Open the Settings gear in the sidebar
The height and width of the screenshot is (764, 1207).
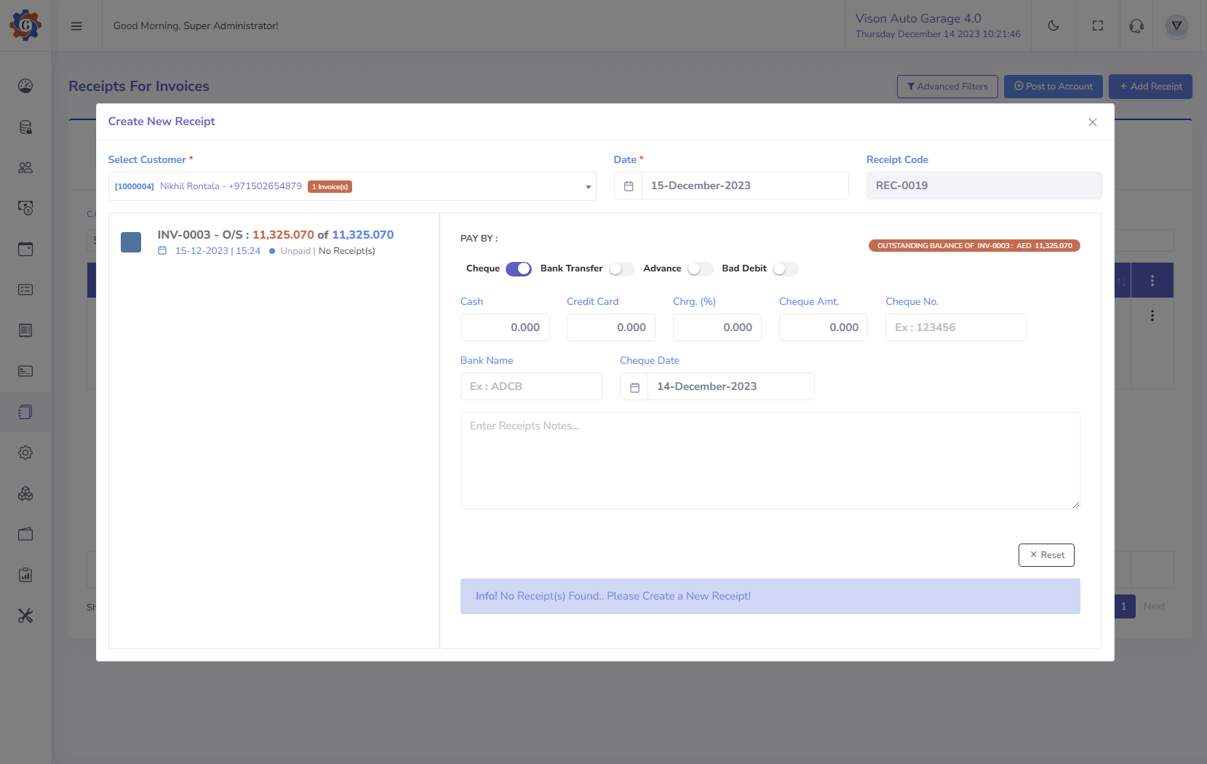pos(25,452)
